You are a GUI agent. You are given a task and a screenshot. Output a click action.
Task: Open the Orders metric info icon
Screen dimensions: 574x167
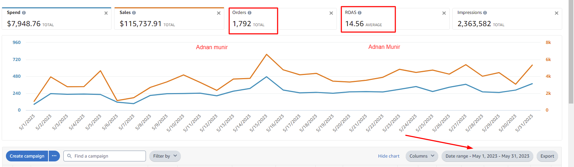(249, 13)
